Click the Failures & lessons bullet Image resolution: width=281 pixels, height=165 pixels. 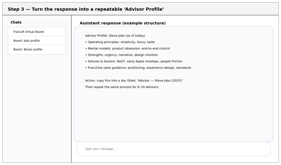click(134, 61)
